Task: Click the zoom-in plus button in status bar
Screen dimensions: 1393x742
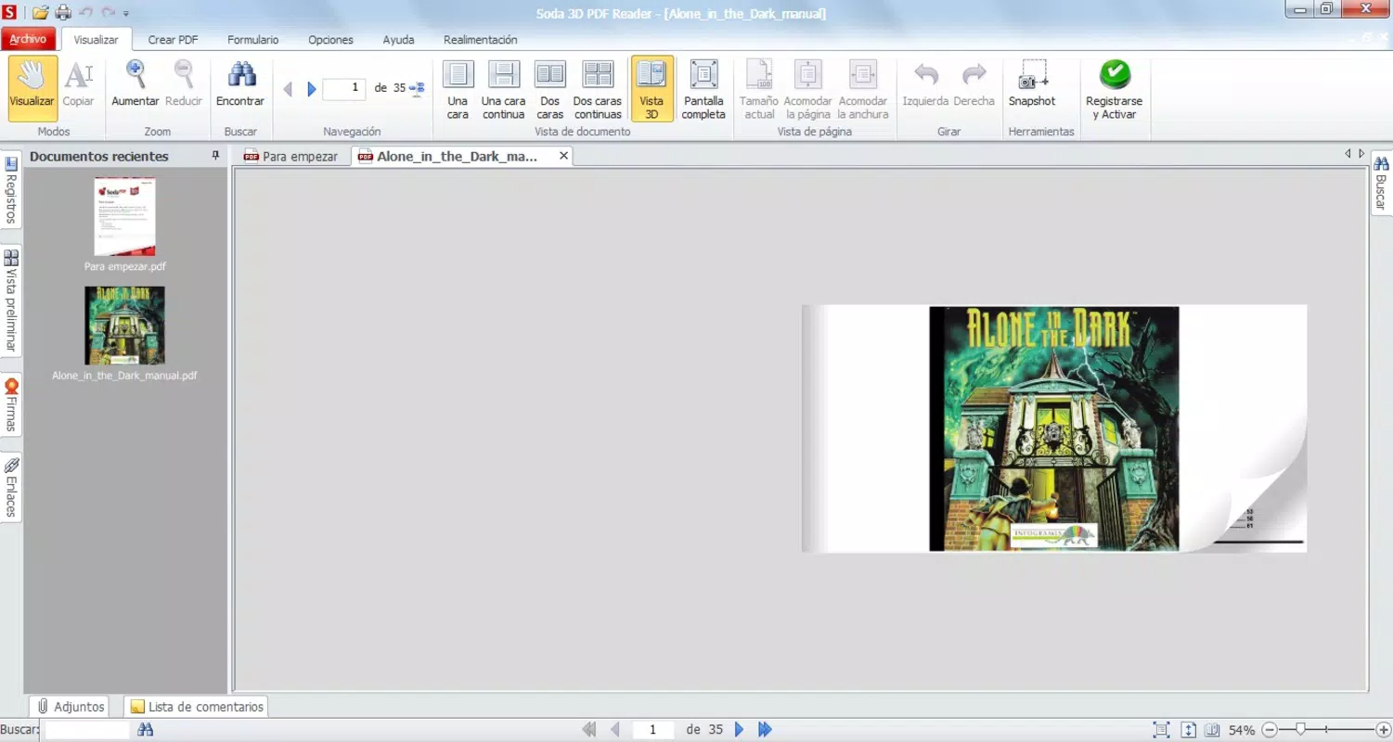Action: coord(1384,731)
